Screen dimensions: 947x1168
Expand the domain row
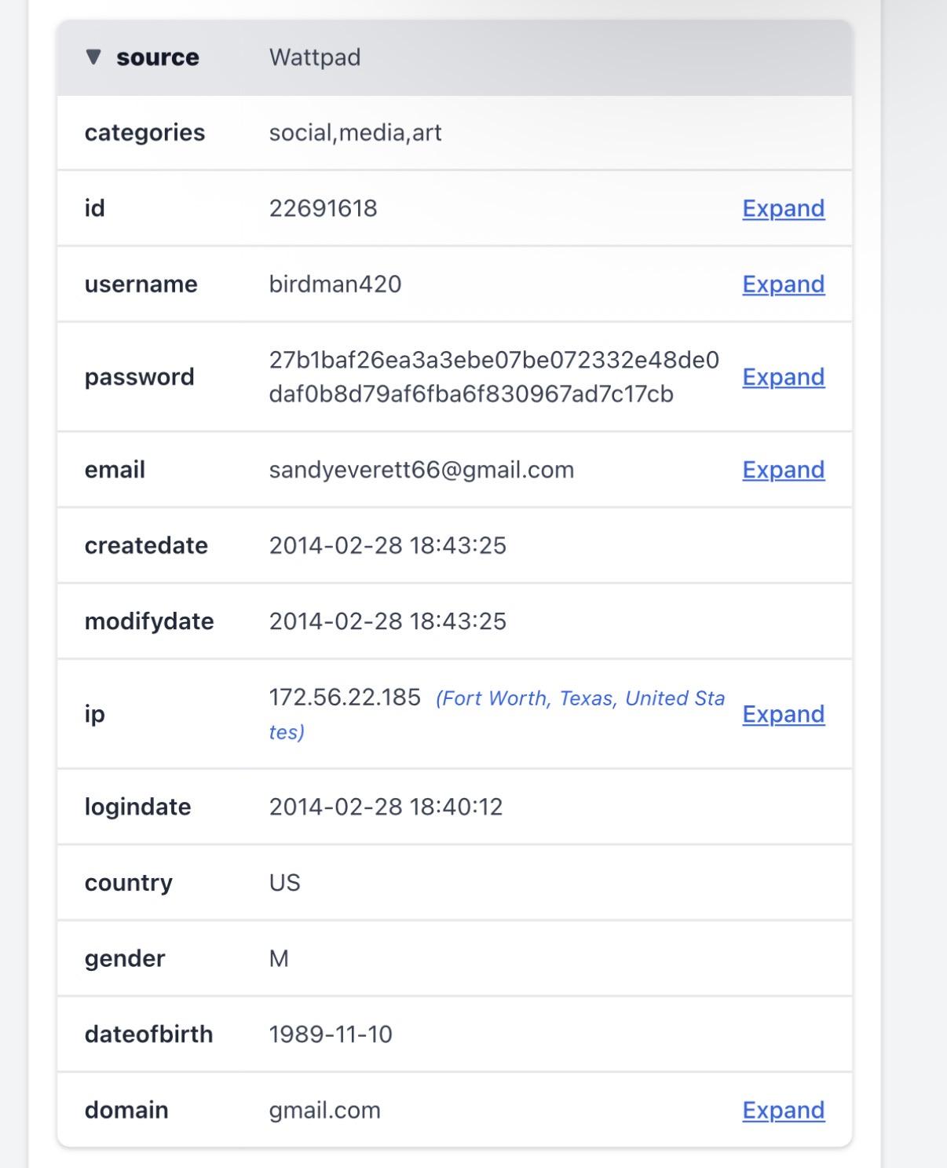(x=783, y=1110)
